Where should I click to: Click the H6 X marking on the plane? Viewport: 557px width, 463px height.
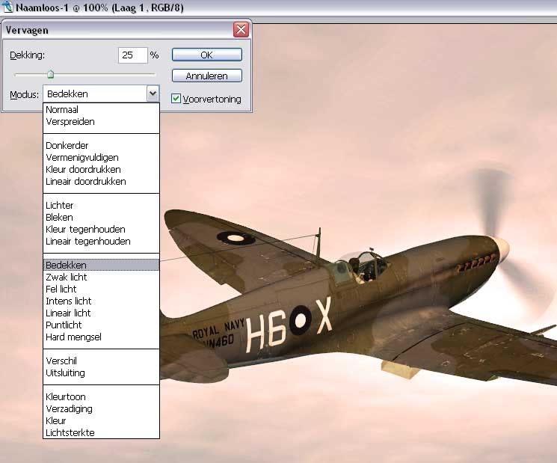click(x=289, y=324)
